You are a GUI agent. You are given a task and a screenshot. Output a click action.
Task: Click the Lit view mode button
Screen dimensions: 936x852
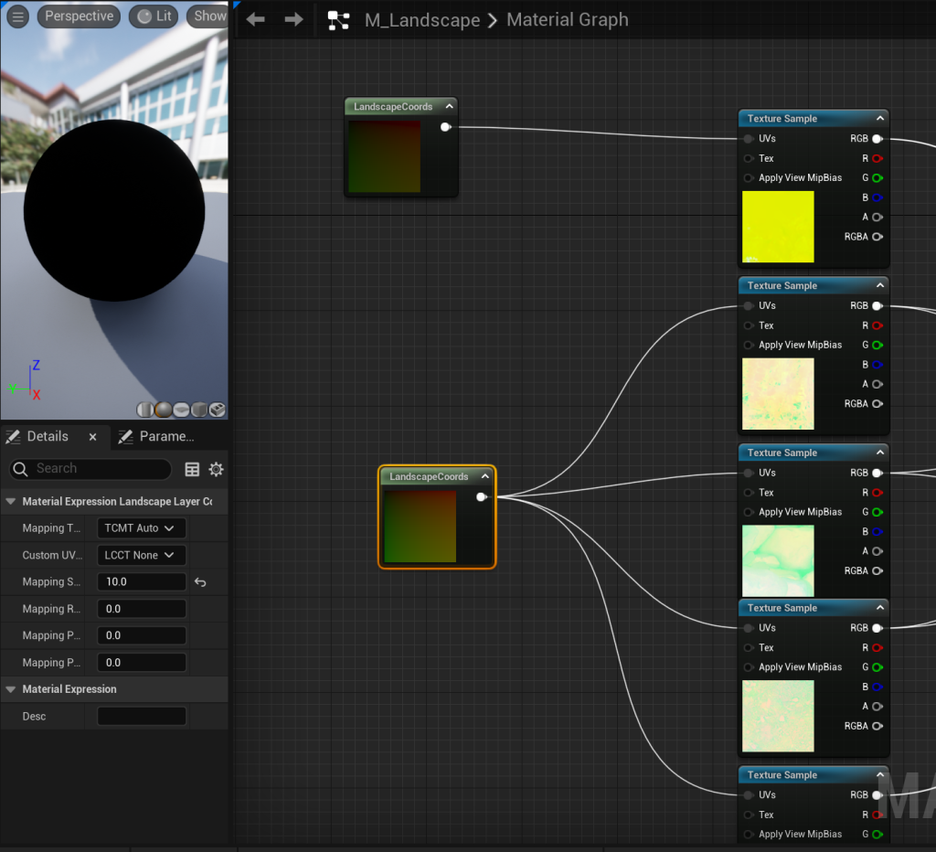click(154, 16)
